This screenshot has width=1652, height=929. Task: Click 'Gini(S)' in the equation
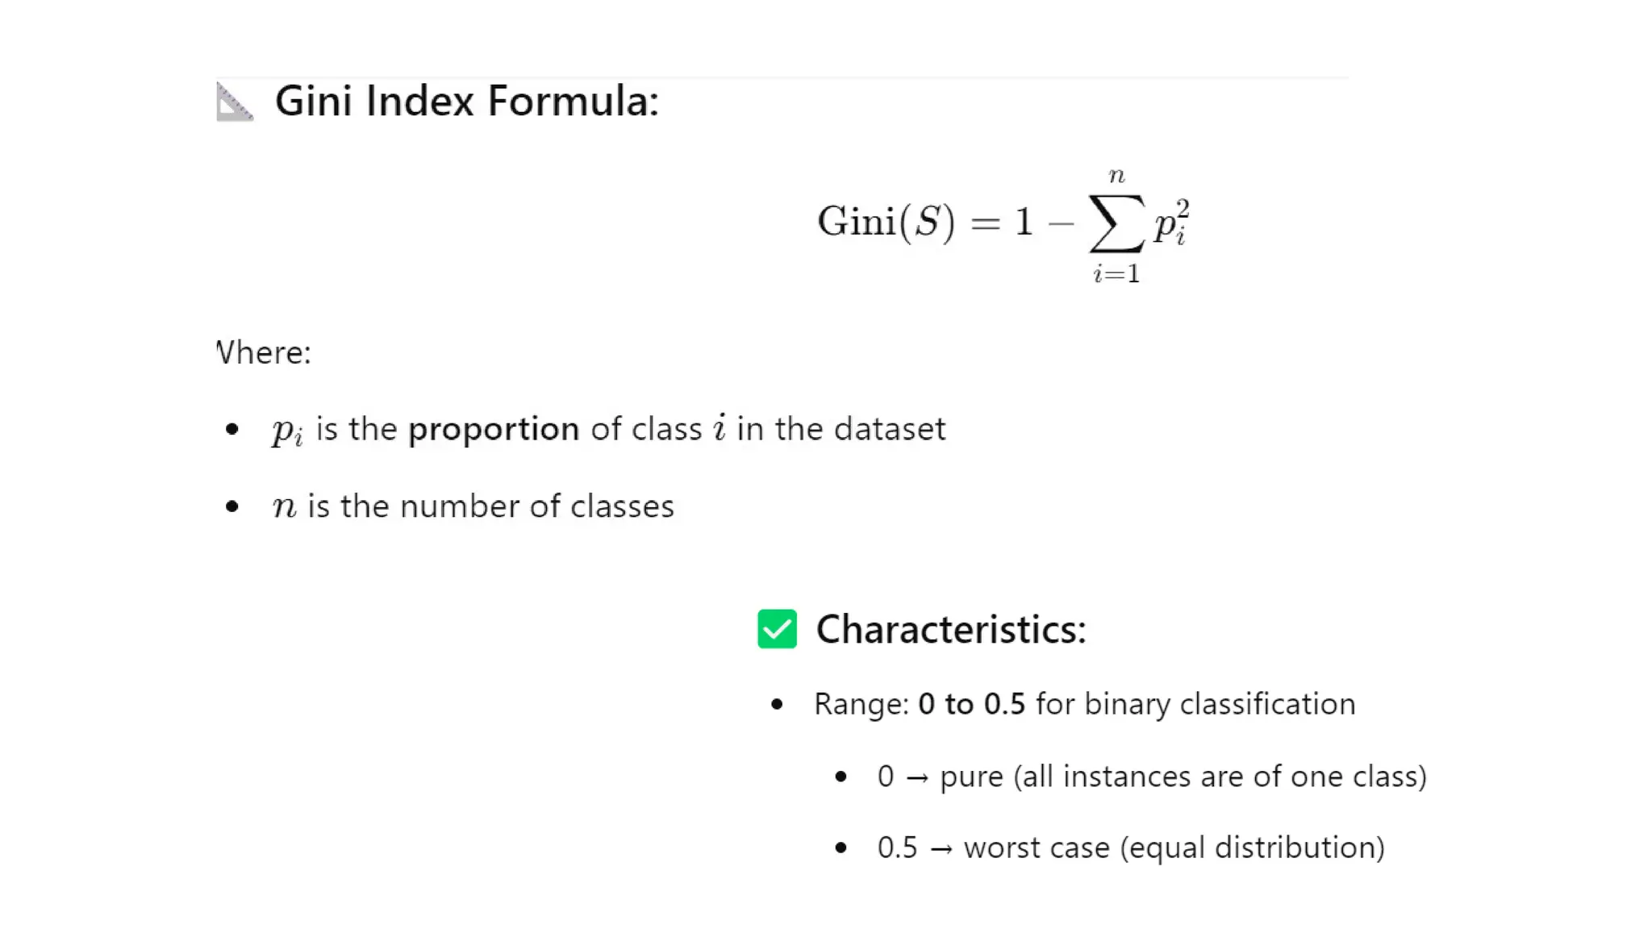[x=886, y=222]
